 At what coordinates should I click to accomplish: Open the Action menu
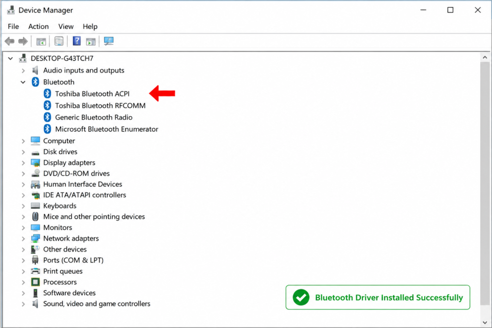(x=38, y=27)
